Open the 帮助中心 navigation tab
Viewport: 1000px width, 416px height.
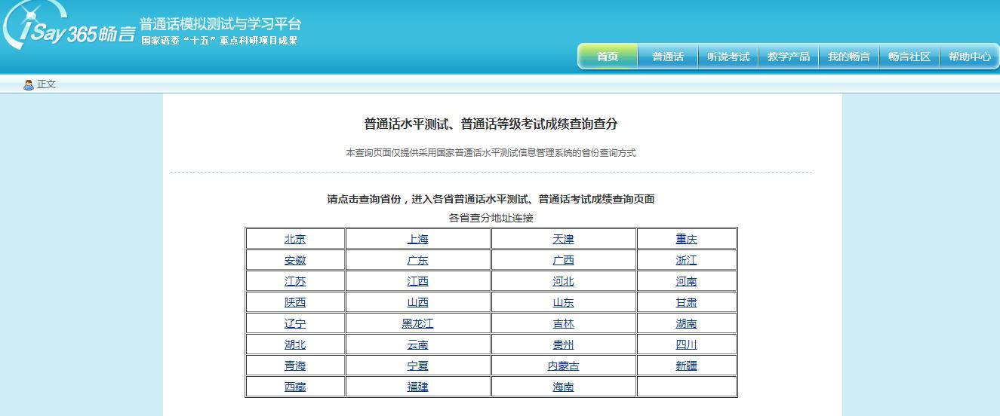pyautogui.click(x=970, y=57)
